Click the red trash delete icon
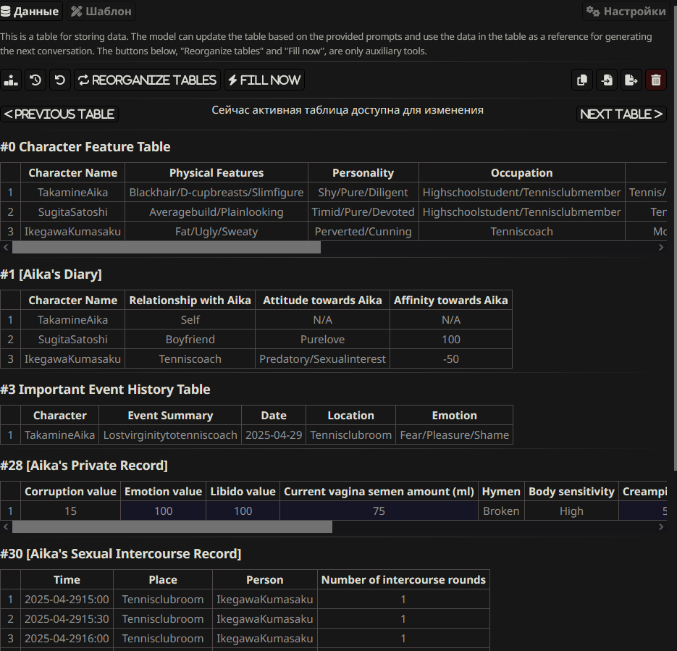Image resolution: width=677 pixels, height=651 pixels. 656,80
